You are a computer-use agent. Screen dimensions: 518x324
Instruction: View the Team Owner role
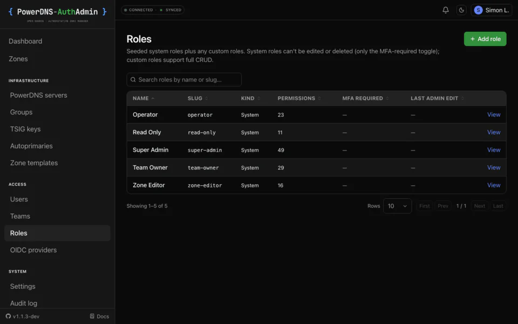[x=494, y=167]
